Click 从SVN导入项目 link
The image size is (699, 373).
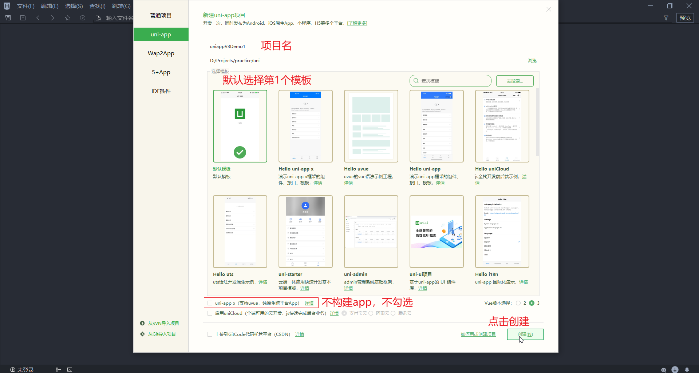click(163, 323)
